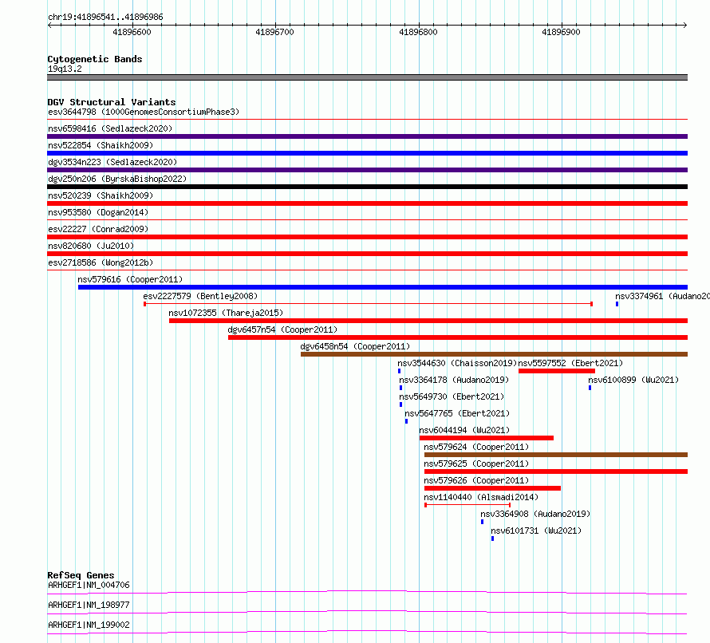710x643 pixels.
Task: Open variant esv3644798 (1000GenomesConsortiumPhase3)
Action: tap(144, 112)
